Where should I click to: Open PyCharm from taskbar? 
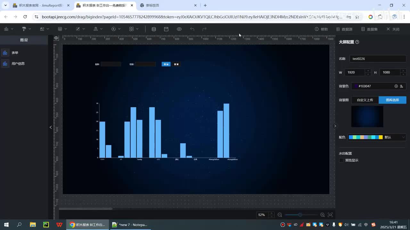pos(46,225)
